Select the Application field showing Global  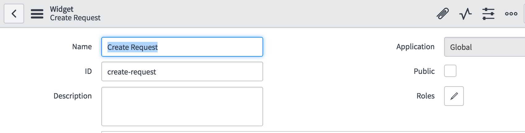pos(485,47)
